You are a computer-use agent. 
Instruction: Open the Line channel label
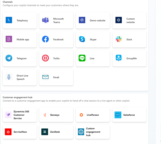pyautogui.click(x=92, y=58)
